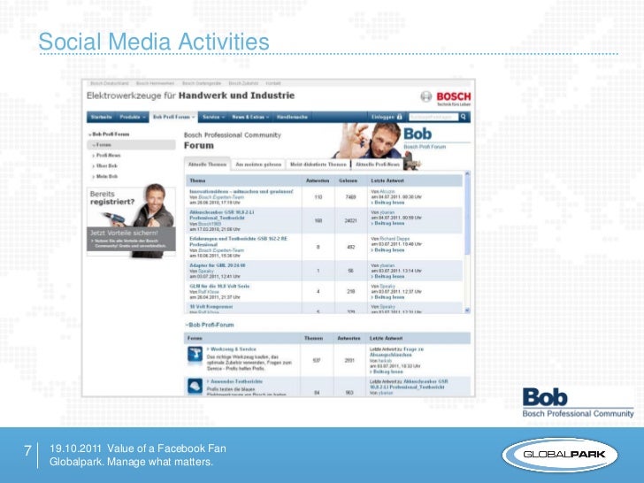Collapse the Bob Profi-Forum section heading
Viewport: 644px width, 483px height.
[210, 325]
